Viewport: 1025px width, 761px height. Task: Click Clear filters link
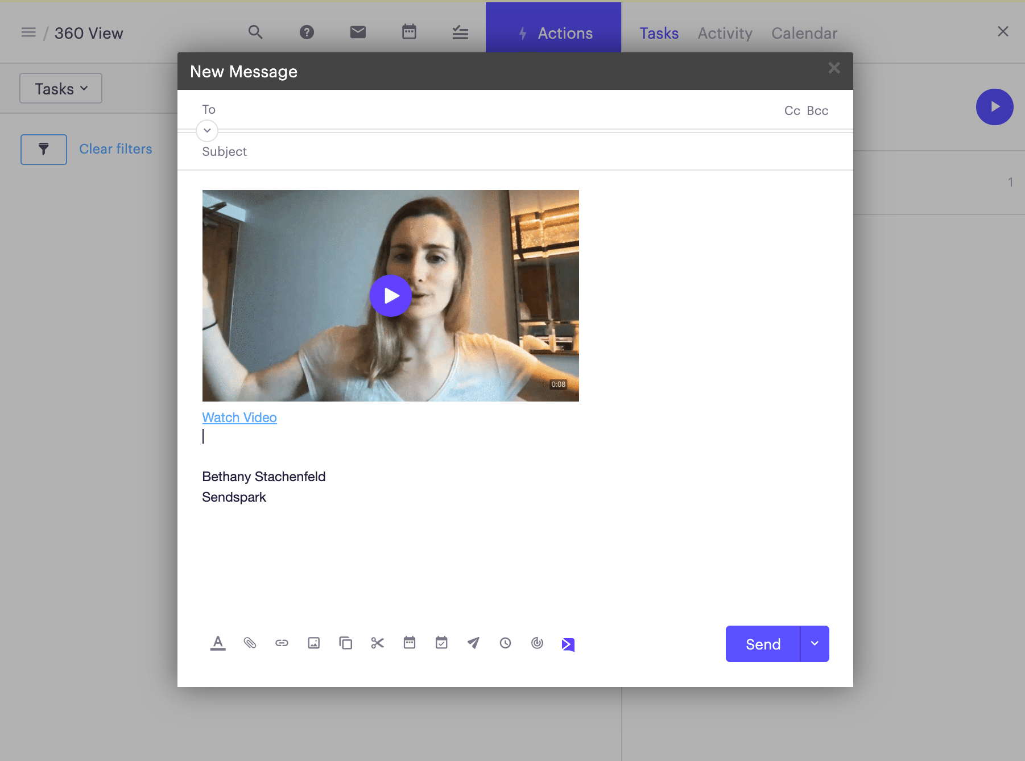point(115,149)
